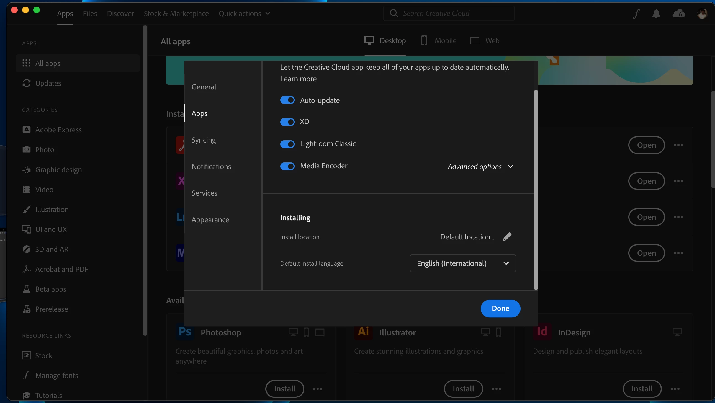Open the notifications bell icon

656,13
